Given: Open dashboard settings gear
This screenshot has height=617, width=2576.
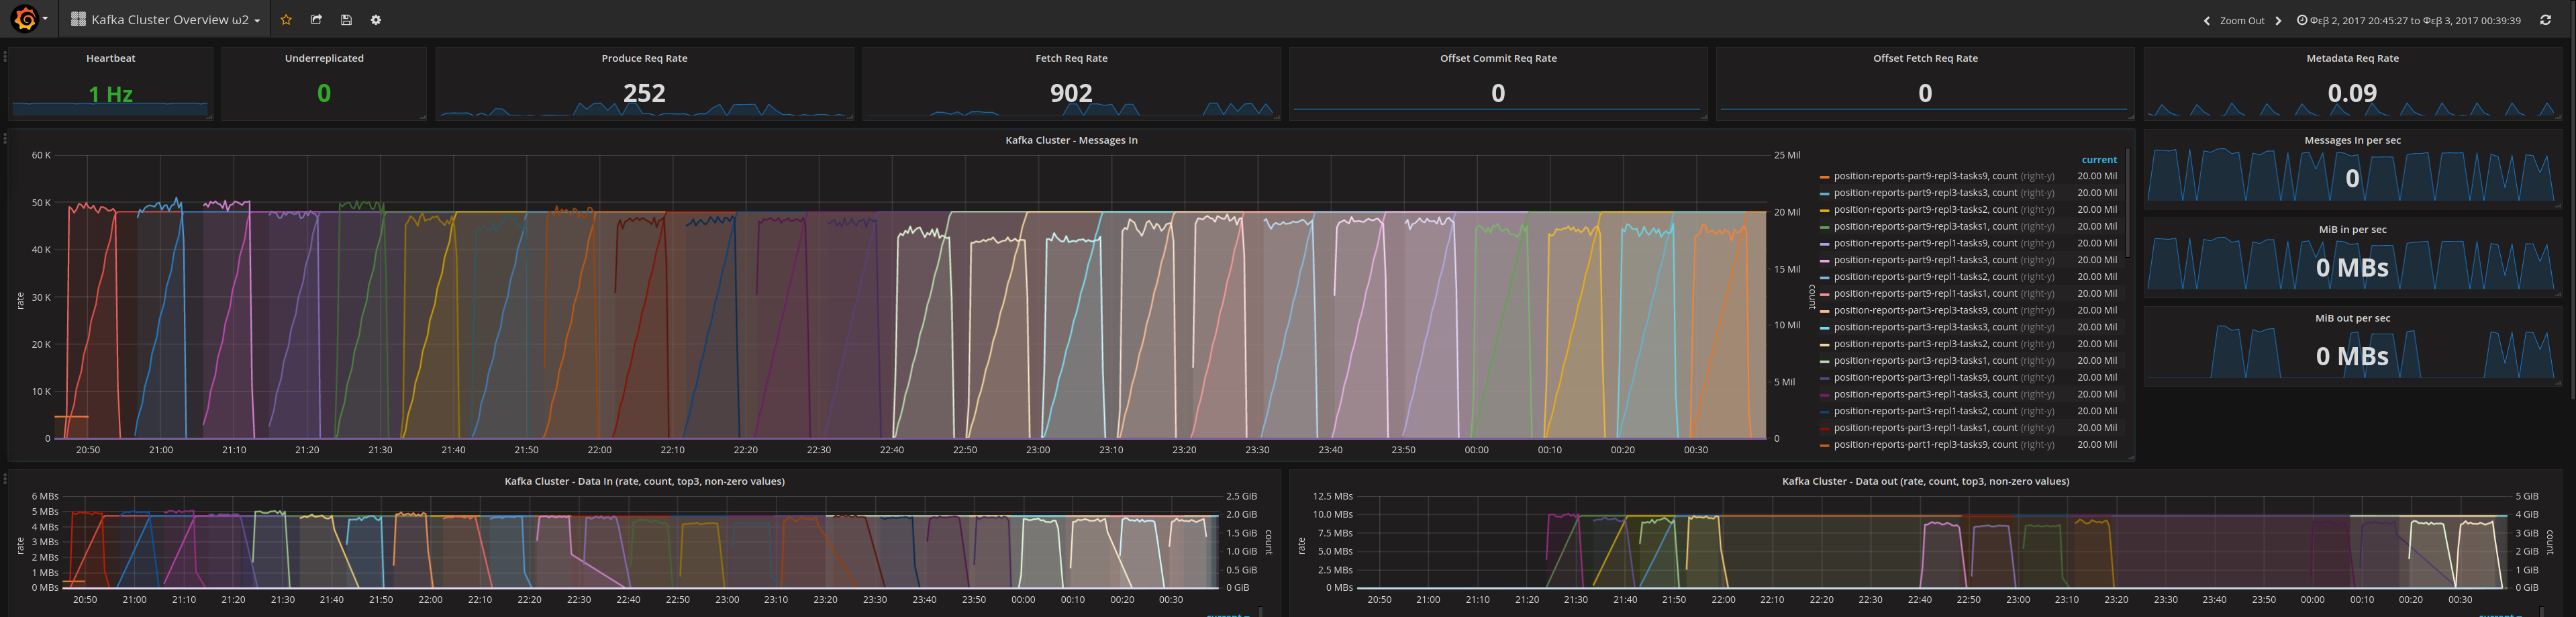Looking at the screenshot, I should [x=376, y=20].
